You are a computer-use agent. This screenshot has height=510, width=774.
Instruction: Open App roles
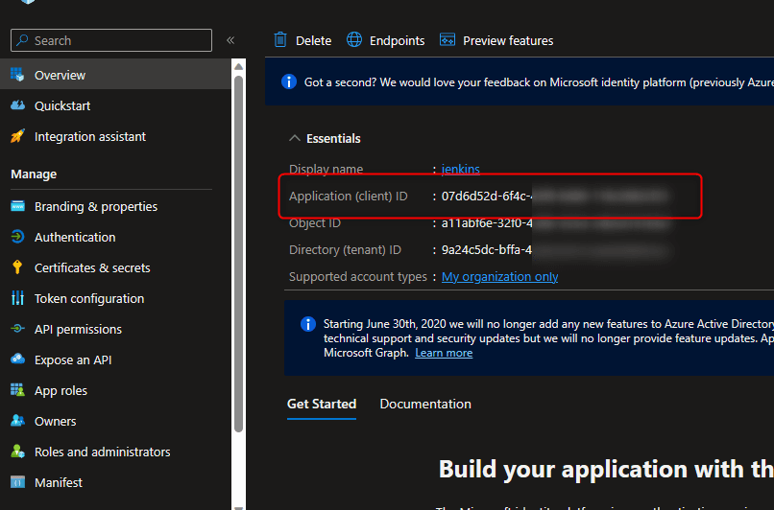tap(60, 391)
